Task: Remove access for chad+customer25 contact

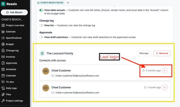Action: [x=165, y=71]
